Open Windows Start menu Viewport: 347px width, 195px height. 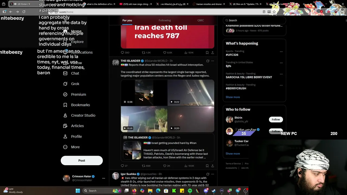pyautogui.click(x=78, y=191)
